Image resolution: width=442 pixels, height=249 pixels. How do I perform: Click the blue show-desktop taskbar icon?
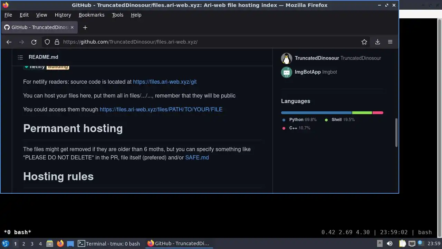coord(70,243)
